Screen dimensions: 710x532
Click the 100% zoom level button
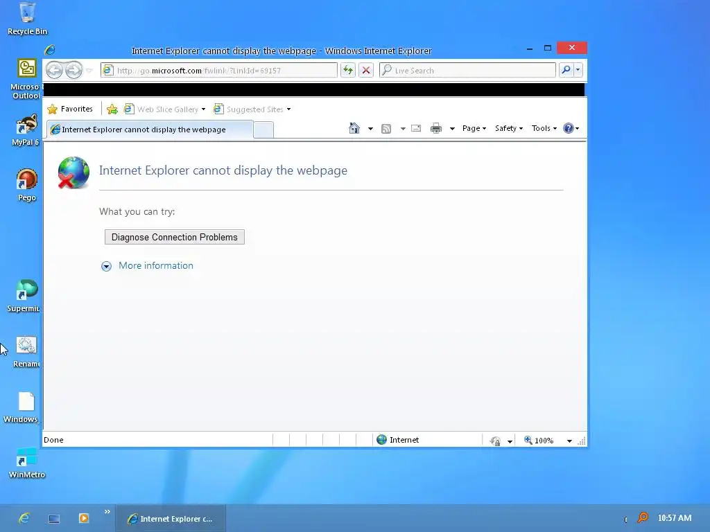click(539, 440)
